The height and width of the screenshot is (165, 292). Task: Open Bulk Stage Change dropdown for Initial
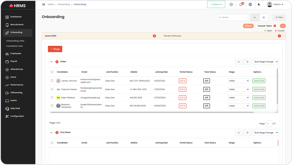(266, 62)
